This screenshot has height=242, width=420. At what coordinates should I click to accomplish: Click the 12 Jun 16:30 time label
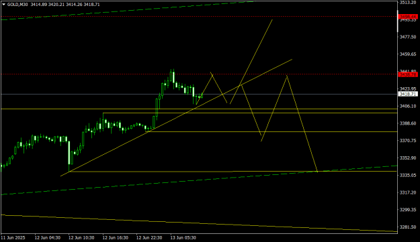click(x=116, y=238)
